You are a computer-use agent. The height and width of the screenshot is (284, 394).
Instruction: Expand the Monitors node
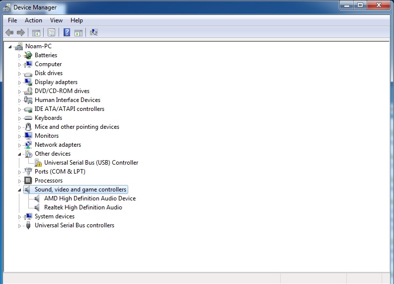pos(19,136)
